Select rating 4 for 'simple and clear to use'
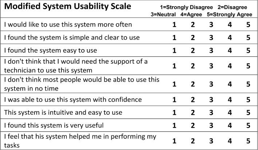258x150 pixels. click(230, 37)
